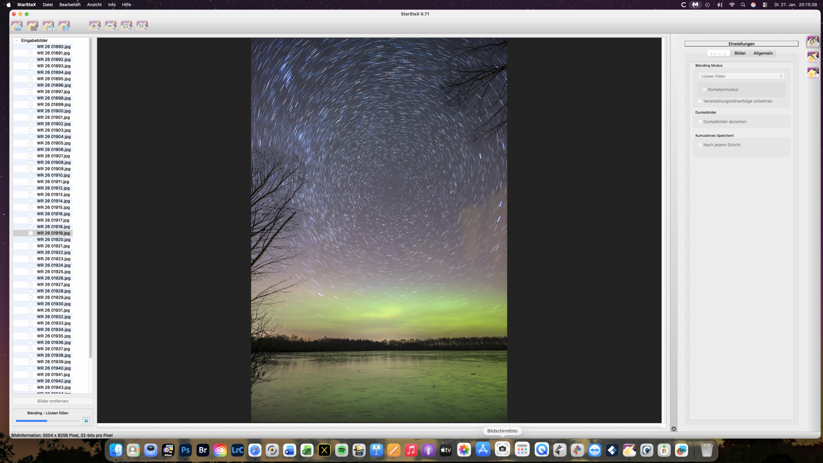823x463 pixels.
Task: Click the Bilder entfernen button
Action: point(53,401)
